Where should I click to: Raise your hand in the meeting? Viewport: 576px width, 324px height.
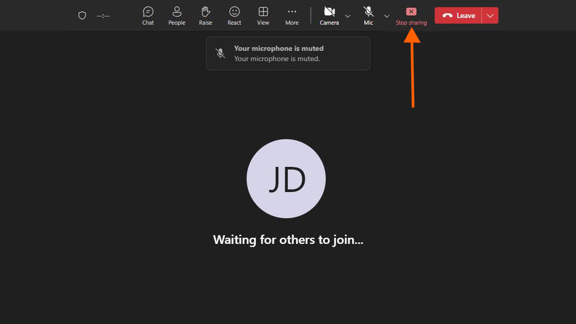click(206, 16)
